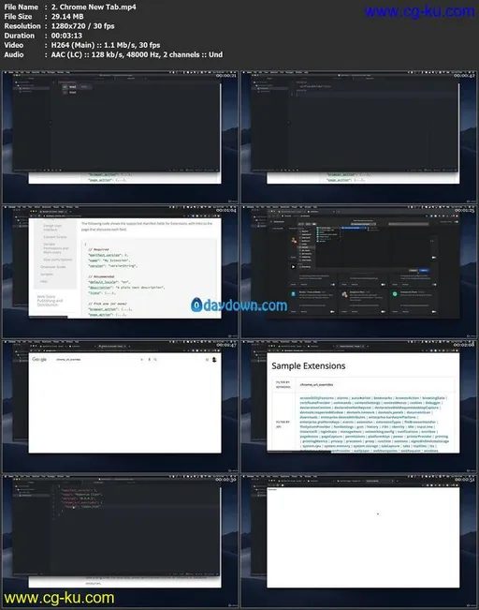479x610 pixels.
Task: Click the Duration value '00:03:13'
Action: pyautogui.click(x=66, y=36)
